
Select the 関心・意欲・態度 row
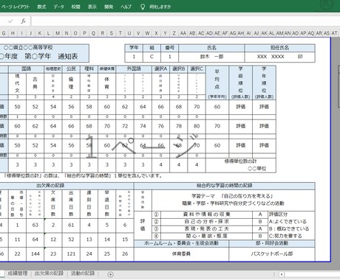206,236
